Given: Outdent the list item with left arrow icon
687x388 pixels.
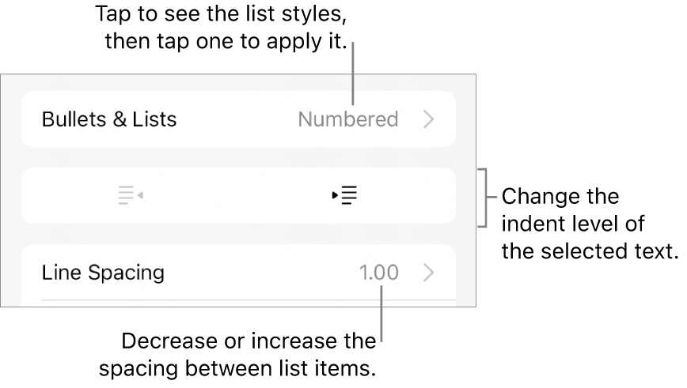Looking at the screenshot, I should [x=130, y=195].
